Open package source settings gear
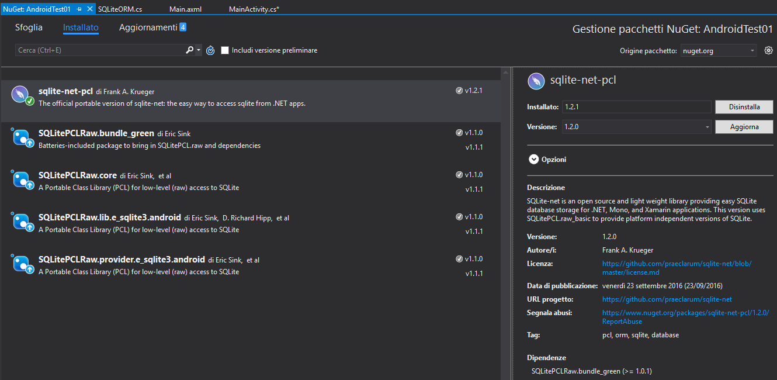 [x=769, y=50]
